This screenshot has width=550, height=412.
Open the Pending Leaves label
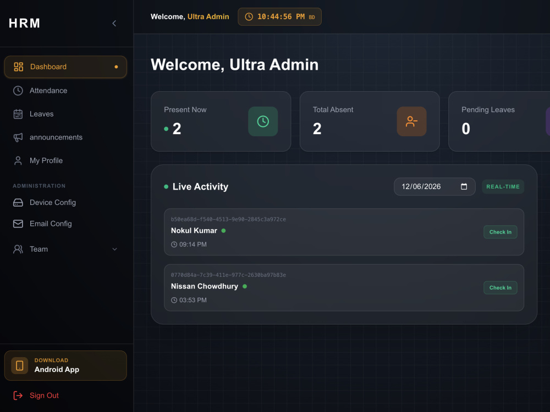488,110
